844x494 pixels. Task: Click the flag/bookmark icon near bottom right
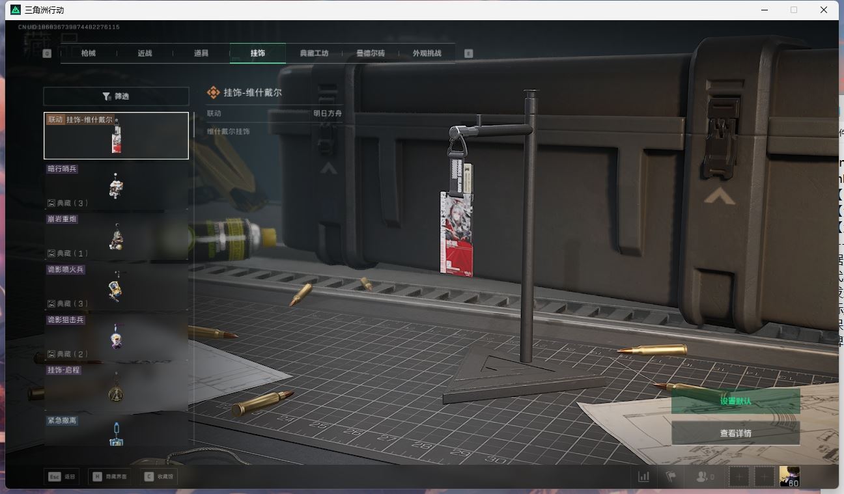tap(671, 476)
